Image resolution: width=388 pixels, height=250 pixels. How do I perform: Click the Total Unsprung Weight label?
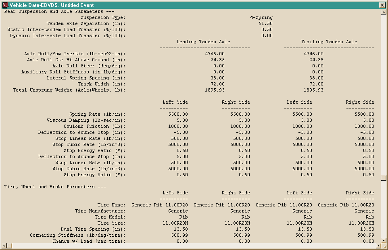tap(69, 90)
